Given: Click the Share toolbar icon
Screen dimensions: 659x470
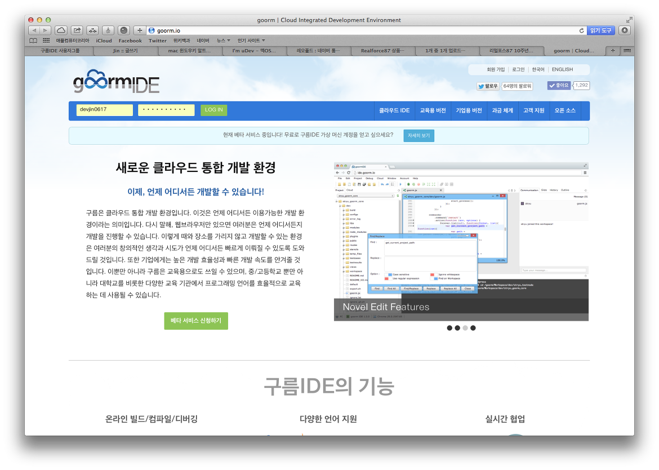Looking at the screenshot, I should [x=77, y=30].
